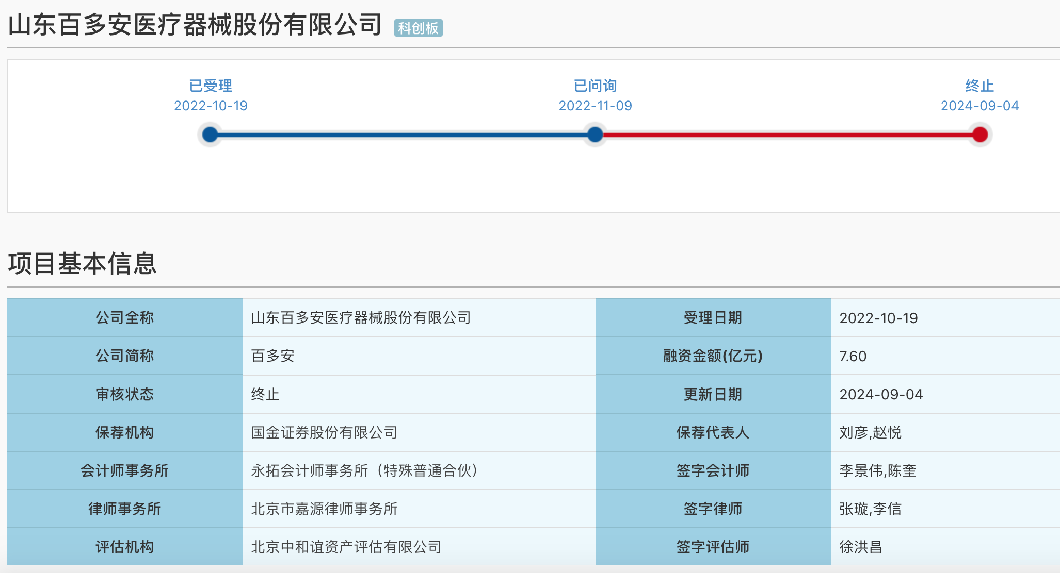The image size is (1060, 573).
Task: Click the 科创板 badge beside company name
Action: pos(418,28)
